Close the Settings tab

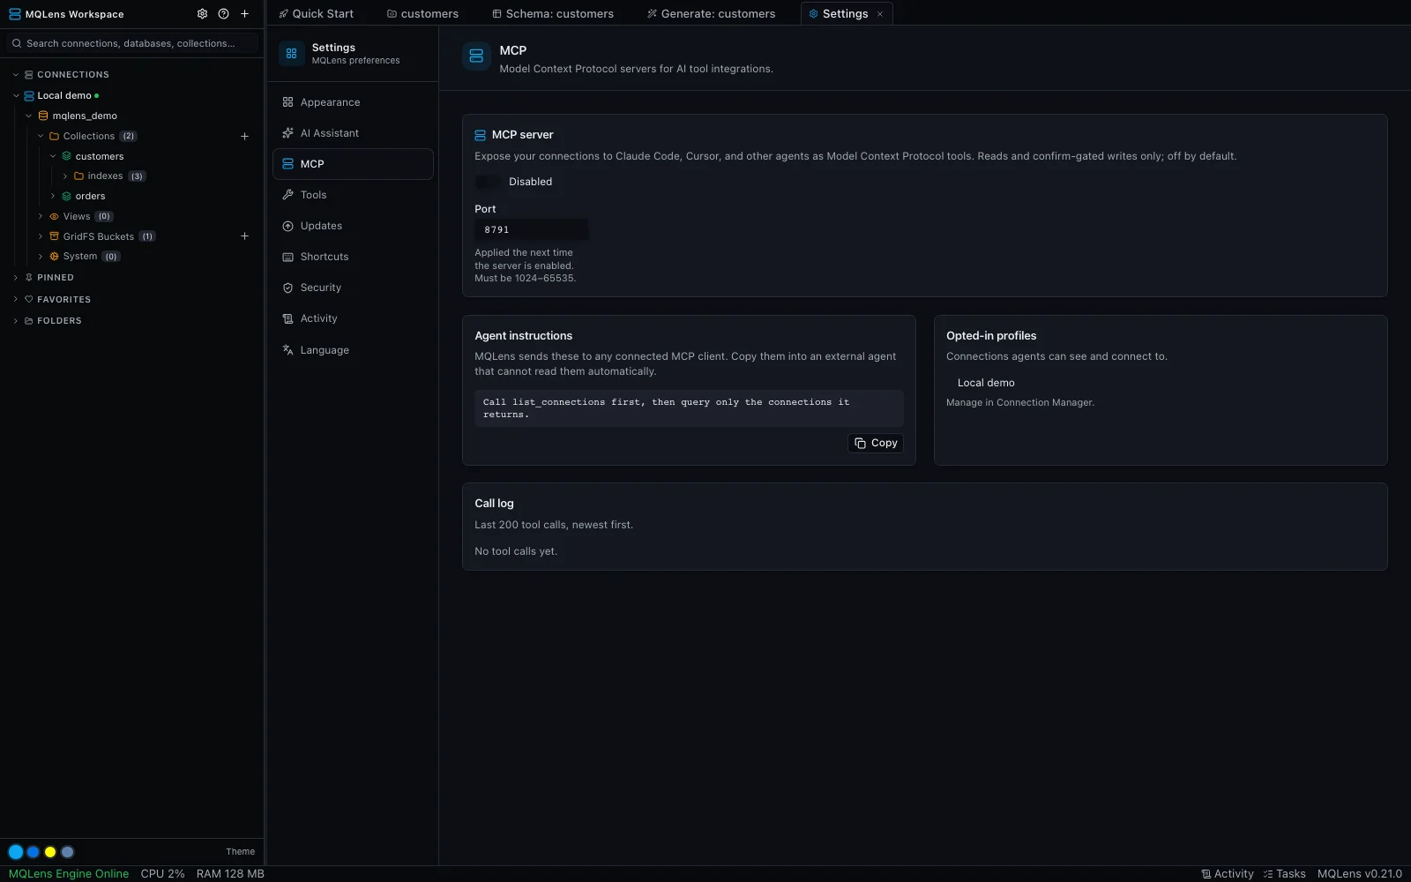click(880, 14)
